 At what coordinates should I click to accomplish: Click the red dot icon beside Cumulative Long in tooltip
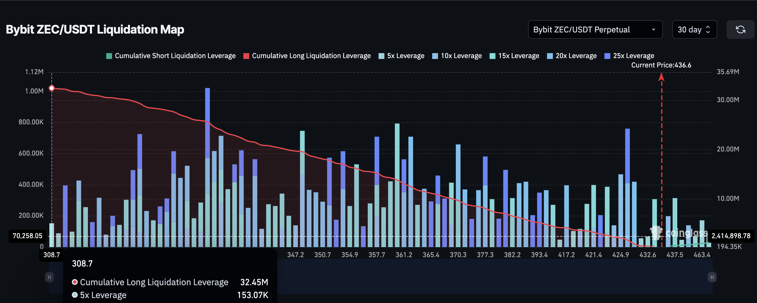point(75,282)
